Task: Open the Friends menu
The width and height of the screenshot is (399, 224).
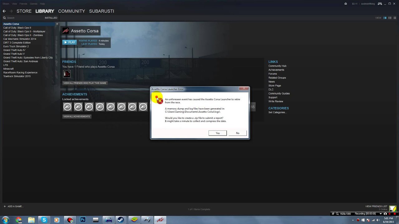Action: (23, 4)
